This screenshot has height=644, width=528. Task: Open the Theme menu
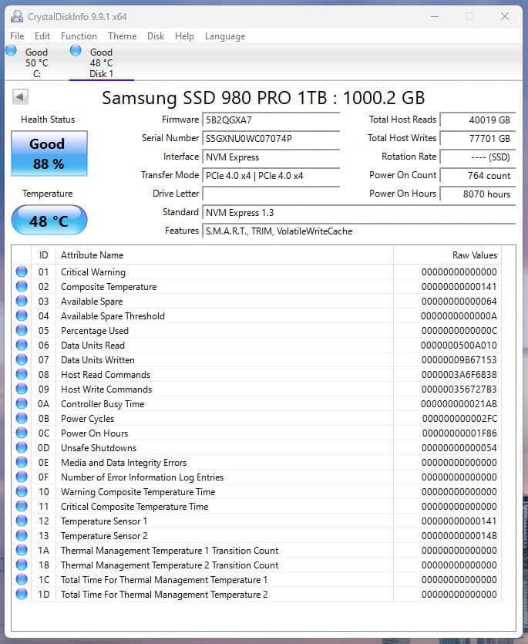tap(123, 36)
